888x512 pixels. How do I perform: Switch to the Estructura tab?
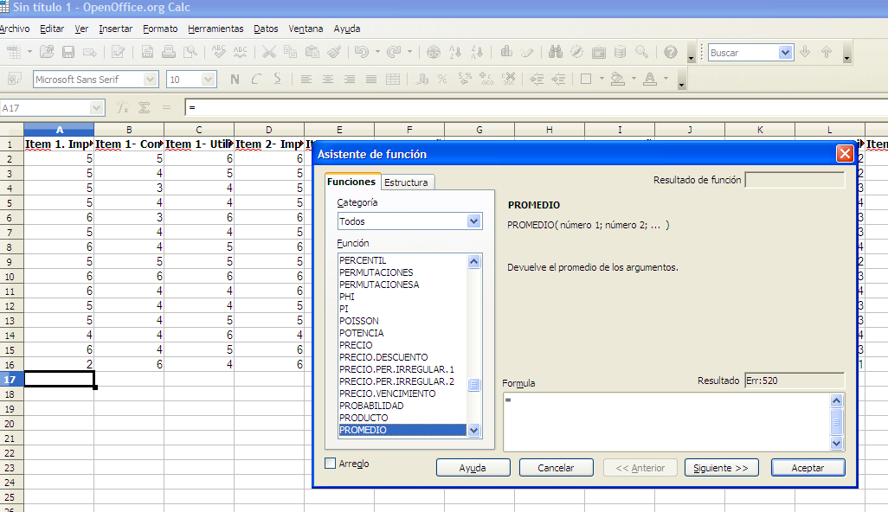click(x=407, y=182)
